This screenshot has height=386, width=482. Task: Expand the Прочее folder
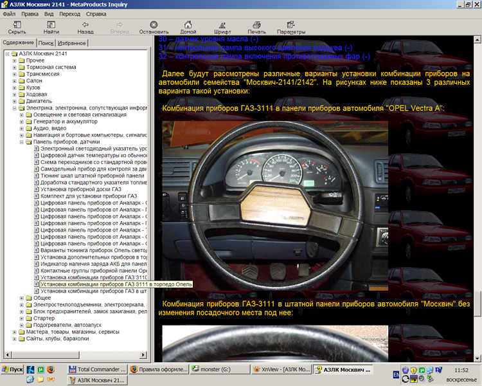click(x=14, y=60)
